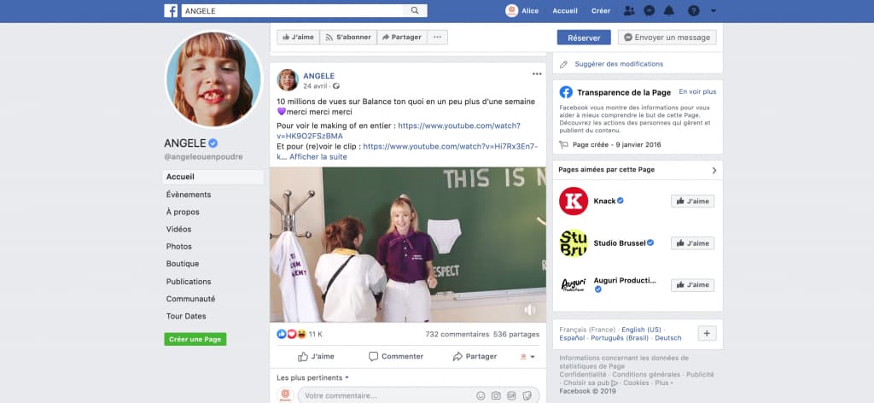Open Publications in the sidebar
Screen dimensions: 874x403
point(189,282)
